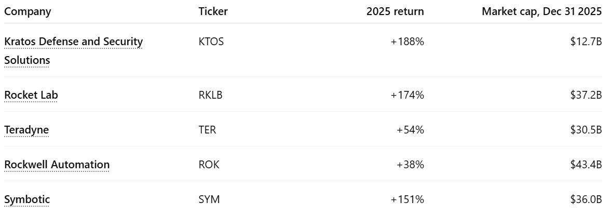This screenshot has width=612, height=215.
Task: Select the +174% return cell
Action: 407,95
